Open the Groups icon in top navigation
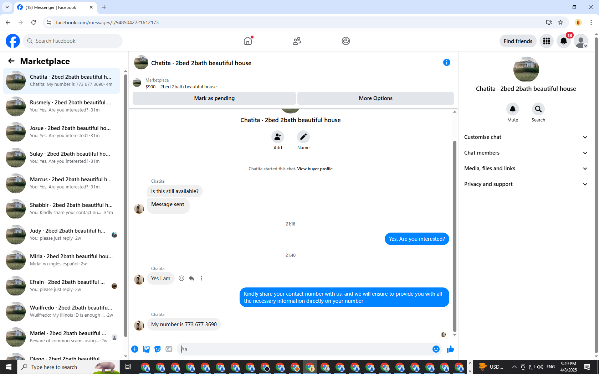Viewport: 599px width, 374px height. (346, 41)
